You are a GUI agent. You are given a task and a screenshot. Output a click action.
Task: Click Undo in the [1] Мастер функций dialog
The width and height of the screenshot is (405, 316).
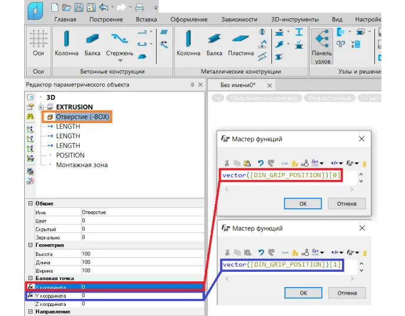click(261, 252)
